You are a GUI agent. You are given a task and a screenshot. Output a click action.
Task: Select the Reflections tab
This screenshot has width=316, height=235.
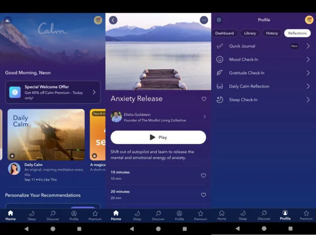(x=297, y=33)
